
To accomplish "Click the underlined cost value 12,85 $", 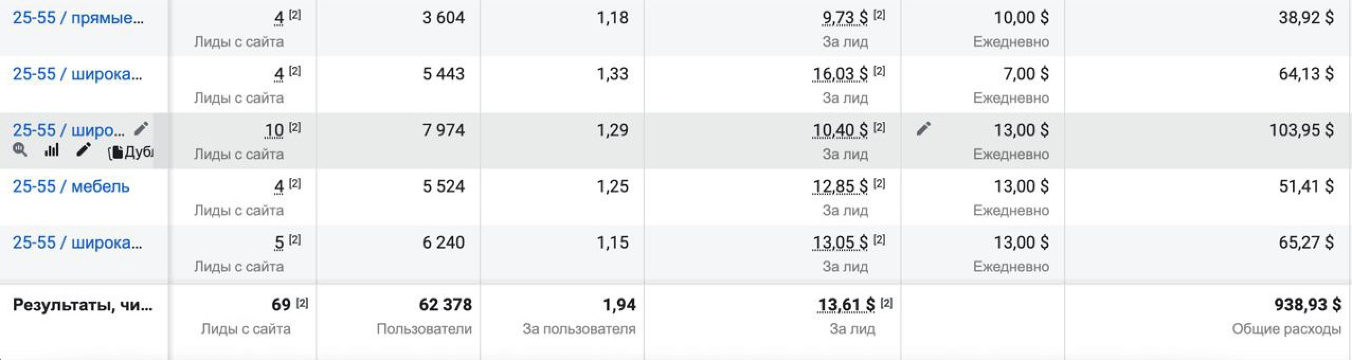I will coord(840,186).
